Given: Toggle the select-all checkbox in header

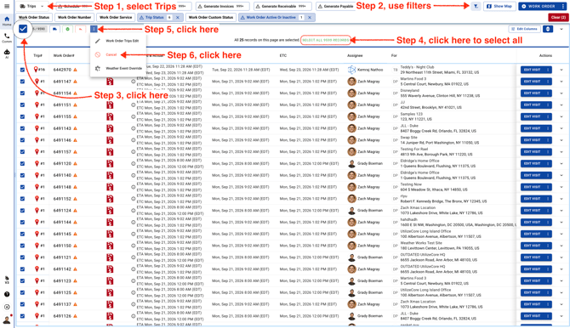Looking at the screenshot, I should 22,29.
